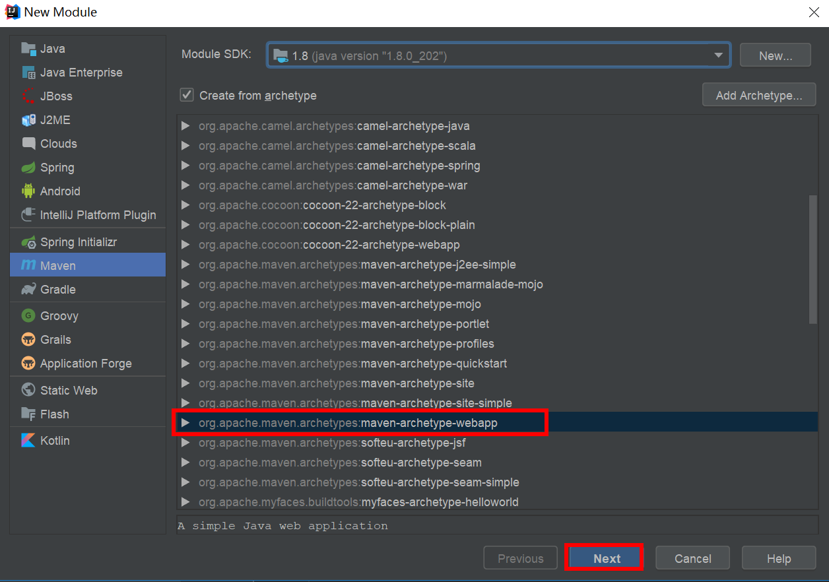The width and height of the screenshot is (829, 582).
Task: Click the Android robot icon
Action: pyautogui.click(x=28, y=191)
